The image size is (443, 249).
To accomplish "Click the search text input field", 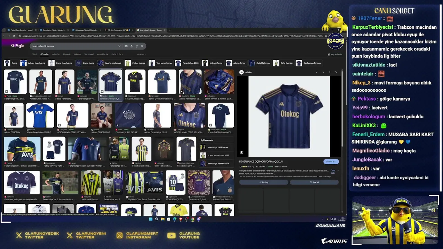I will [x=74, y=46].
